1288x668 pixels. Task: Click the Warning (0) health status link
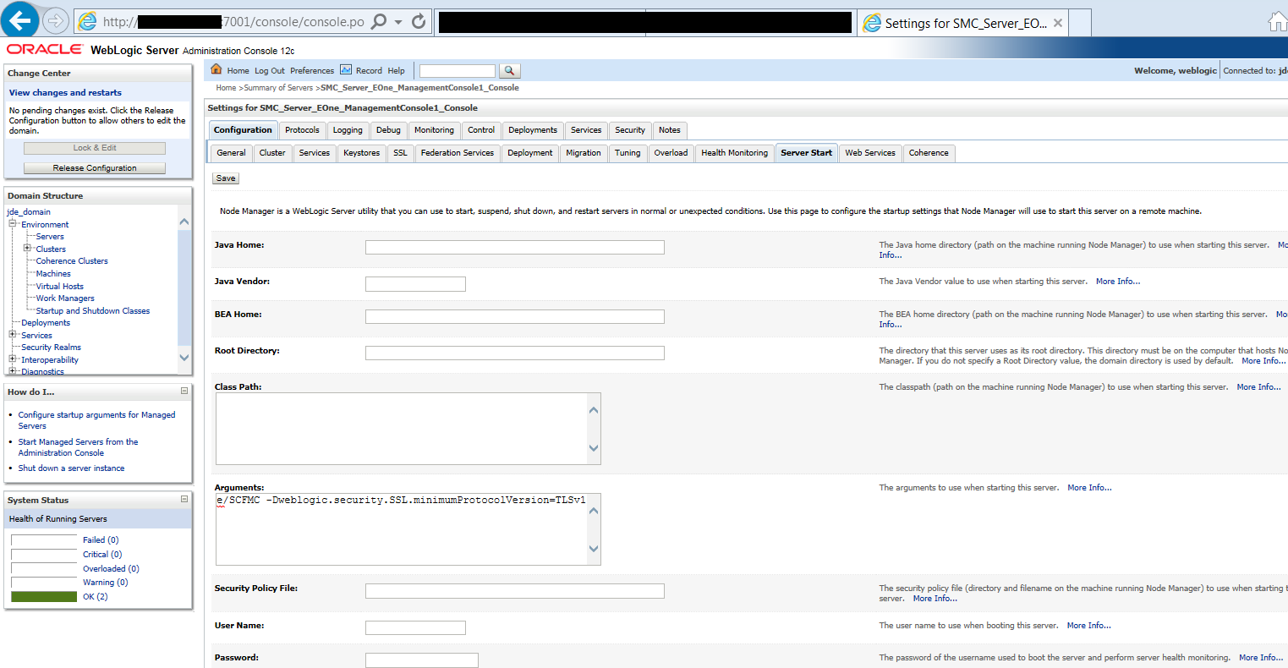pyautogui.click(x=106, y=583)
